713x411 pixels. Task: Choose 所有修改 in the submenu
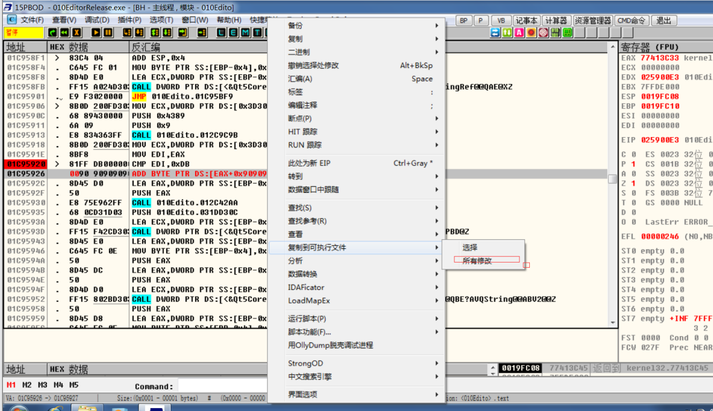tap(477, 261)
